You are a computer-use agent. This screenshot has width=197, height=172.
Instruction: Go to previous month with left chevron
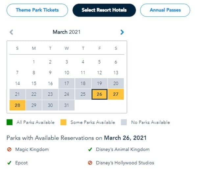11,32
